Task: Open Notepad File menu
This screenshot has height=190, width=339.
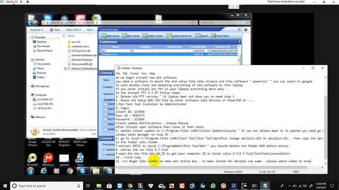Action: pos(118,73)
